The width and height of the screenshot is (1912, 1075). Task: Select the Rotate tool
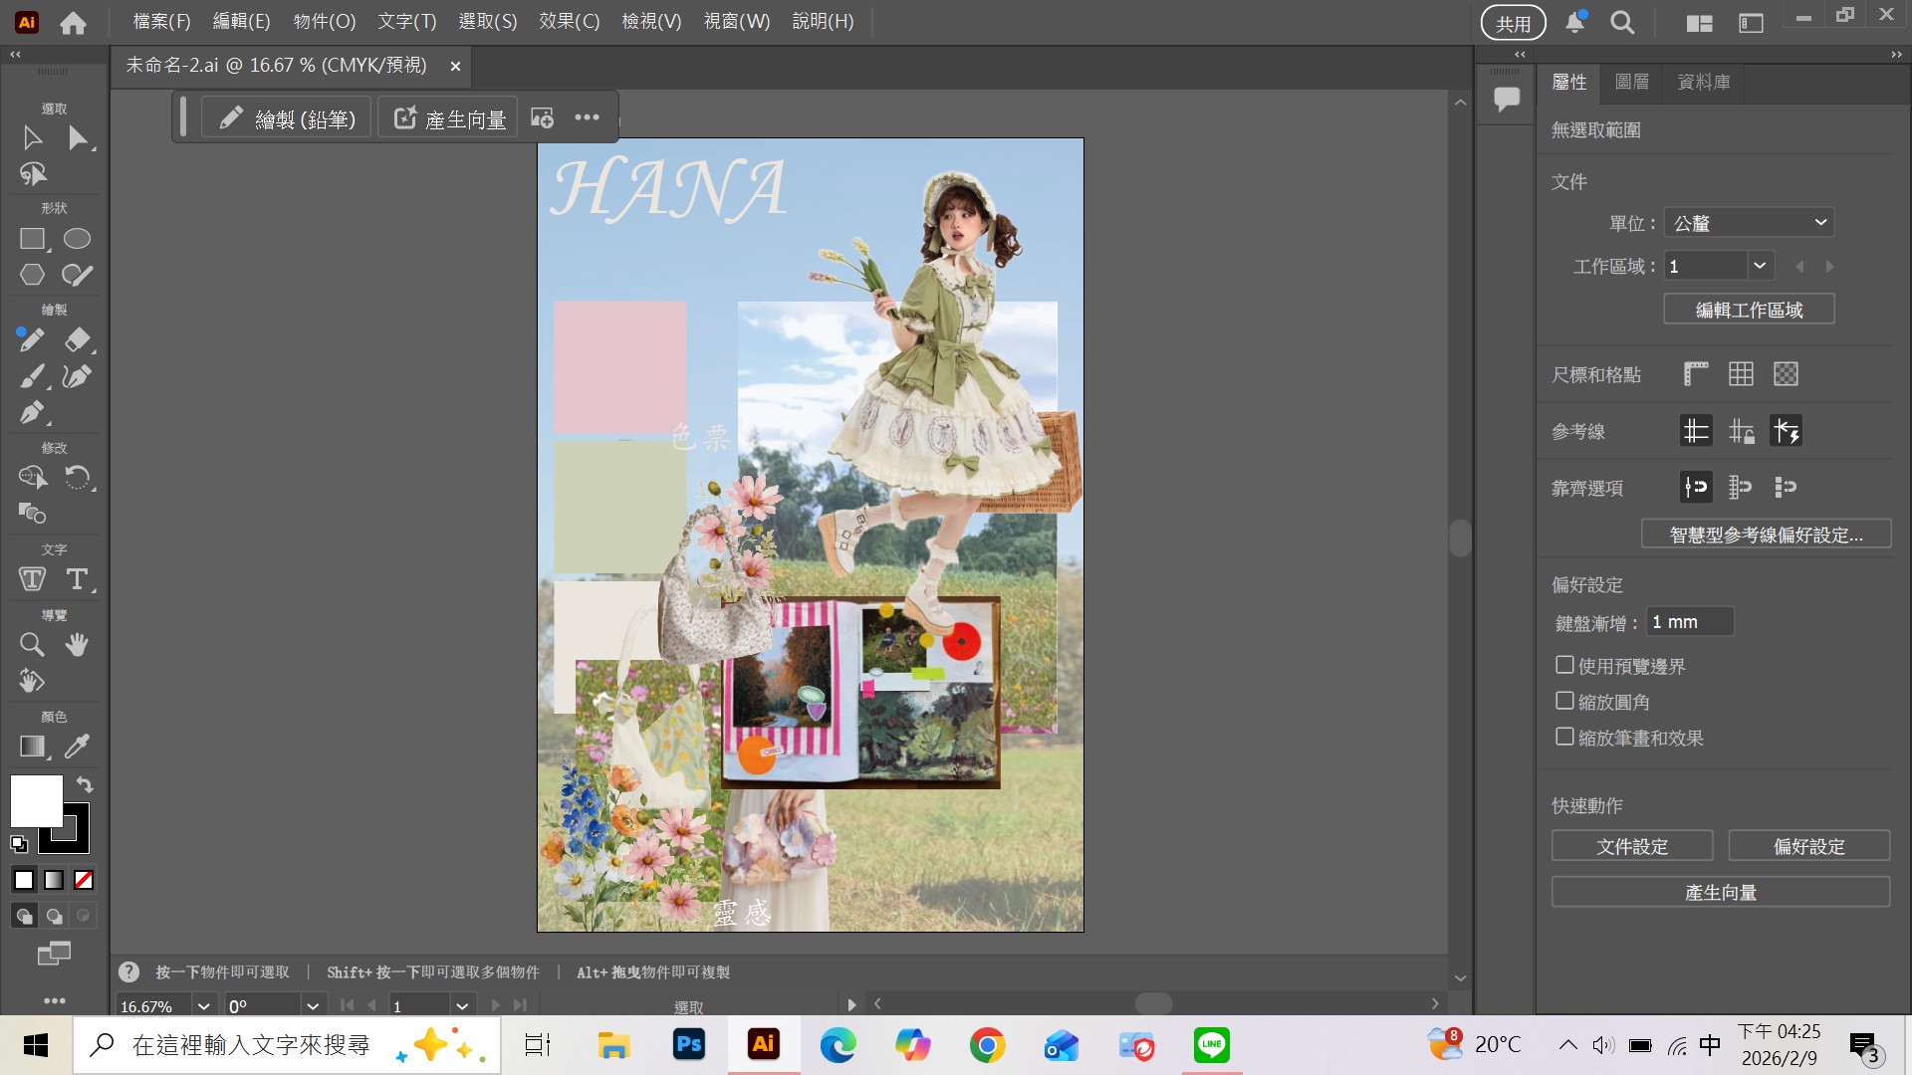[77, 478]
